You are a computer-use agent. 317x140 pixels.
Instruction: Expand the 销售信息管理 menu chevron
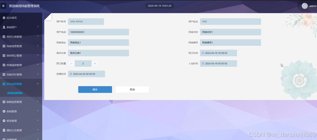(38, 101)
